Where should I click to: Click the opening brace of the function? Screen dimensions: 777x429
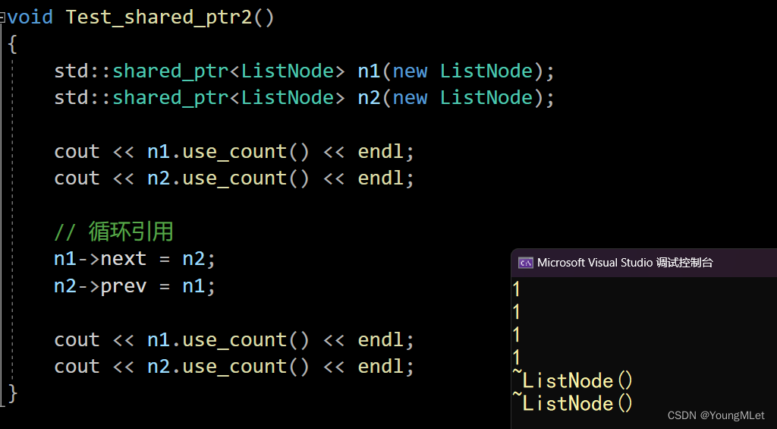click(12, 44)
